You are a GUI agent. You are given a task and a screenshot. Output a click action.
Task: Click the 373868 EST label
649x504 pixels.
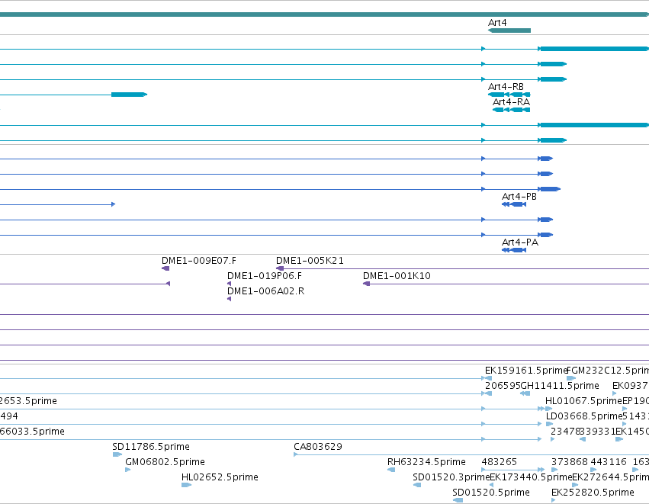click(570, 462)
